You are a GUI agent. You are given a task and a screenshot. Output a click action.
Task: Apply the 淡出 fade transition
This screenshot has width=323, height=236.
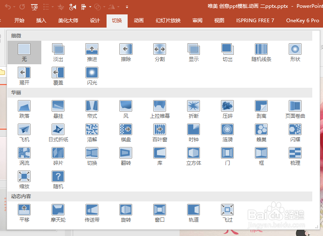tap(58, 53)
